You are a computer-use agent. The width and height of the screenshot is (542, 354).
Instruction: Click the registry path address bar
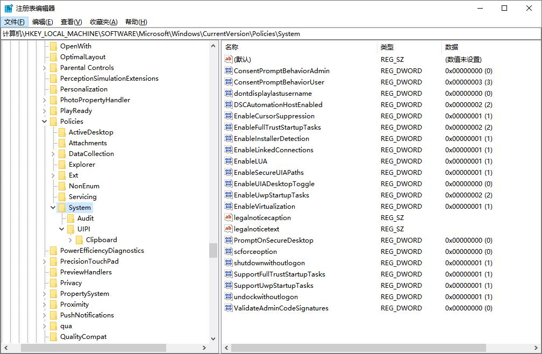coord(269,33)
